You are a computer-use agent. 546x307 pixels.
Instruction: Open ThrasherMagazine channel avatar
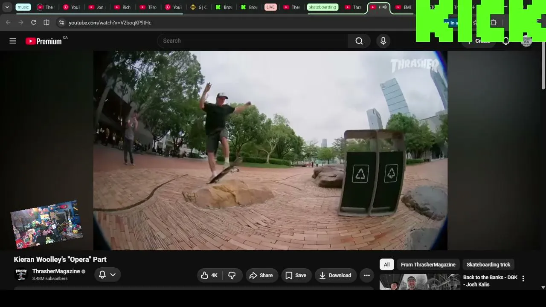coord(21,275)
